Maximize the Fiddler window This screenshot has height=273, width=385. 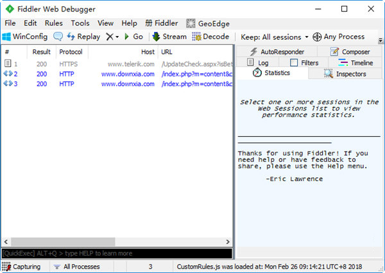click(344, 9)
